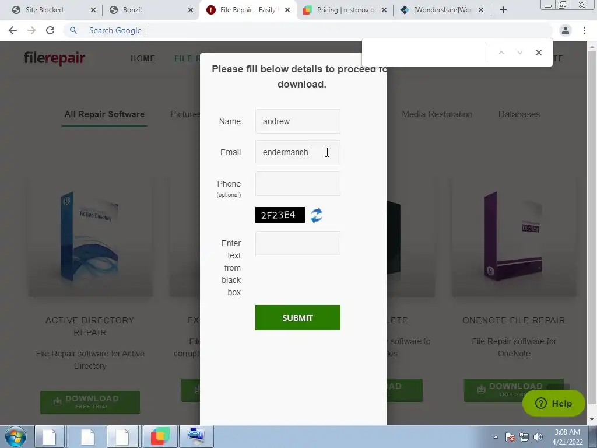Show hidden system tray icons
This screenshot has width=597, height=448.
point(496,437)
